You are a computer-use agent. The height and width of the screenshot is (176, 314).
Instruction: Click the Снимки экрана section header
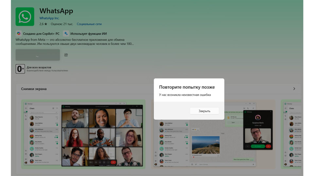coord(34,89)
